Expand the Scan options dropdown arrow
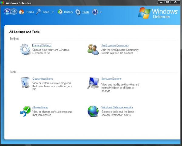Image resolution: width=182 pixels, height=146 pixels. (x=53, y=12)
